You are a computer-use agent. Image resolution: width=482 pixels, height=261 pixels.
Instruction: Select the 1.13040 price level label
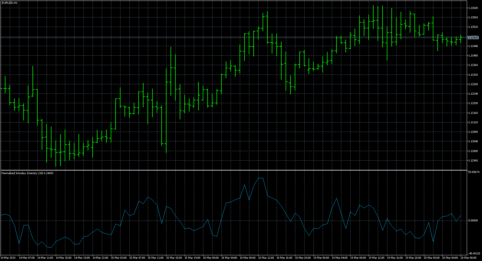coord(473,141)
